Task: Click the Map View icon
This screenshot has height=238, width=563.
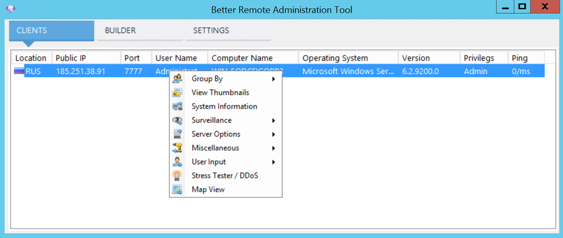Action: point(177,190)
